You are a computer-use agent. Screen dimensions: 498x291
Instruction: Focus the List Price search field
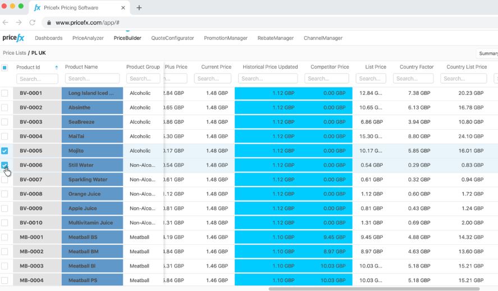point(371,79)
